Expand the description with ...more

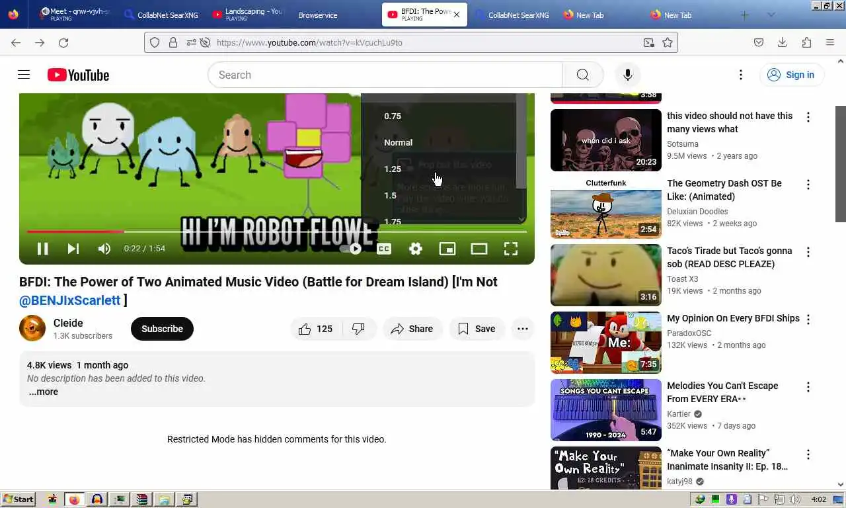[43, 392]
